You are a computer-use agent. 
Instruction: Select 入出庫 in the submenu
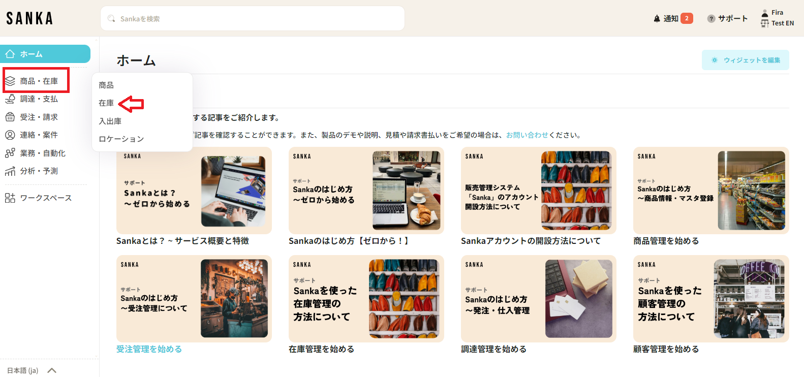point(110,121)
